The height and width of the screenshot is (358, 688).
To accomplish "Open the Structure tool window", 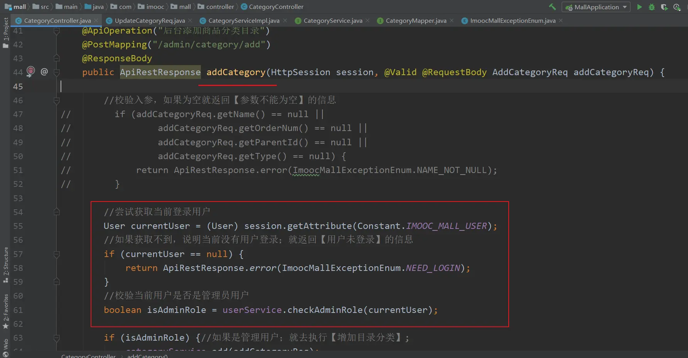I will coord(5,264).
